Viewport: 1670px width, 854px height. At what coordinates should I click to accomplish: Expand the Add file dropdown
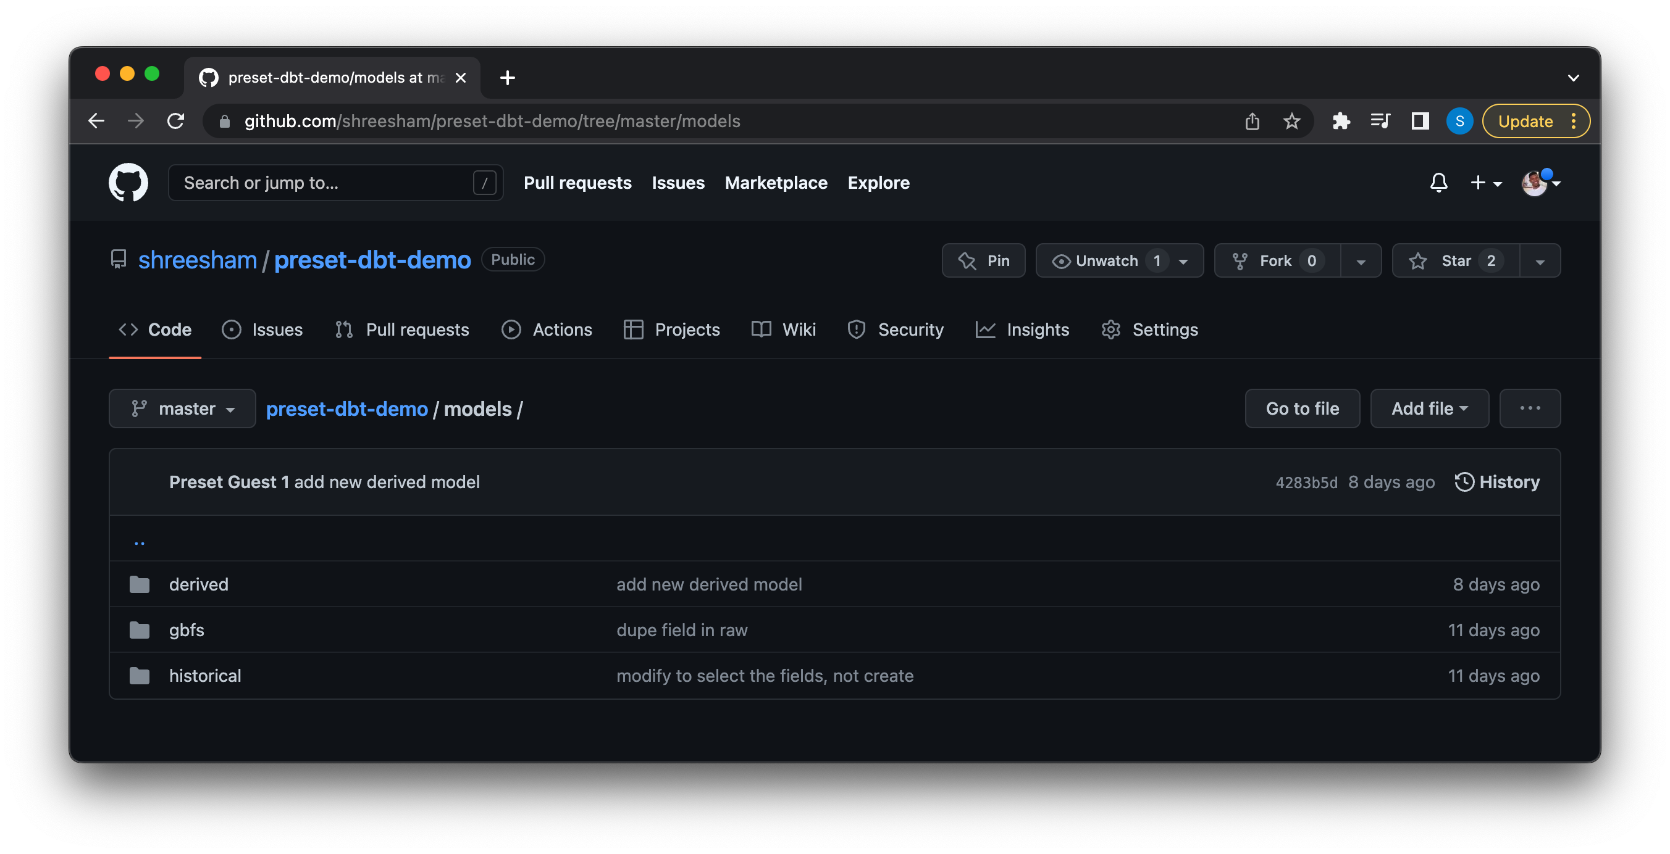(x=1429, y=408)
